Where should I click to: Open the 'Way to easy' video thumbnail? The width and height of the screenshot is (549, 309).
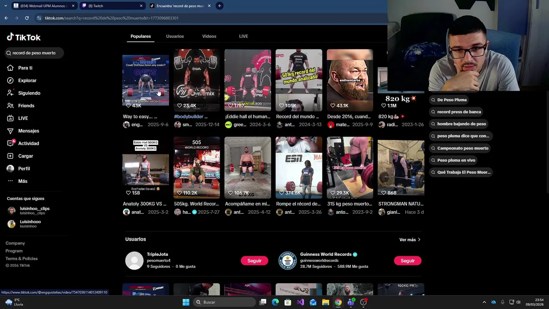(146, 80)
